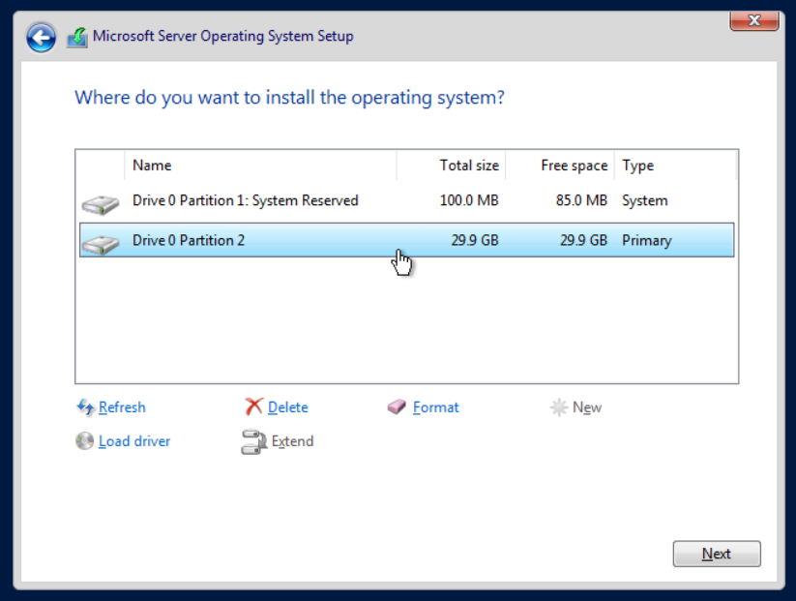Click the Refresh arrows icon

click(85, 407)
